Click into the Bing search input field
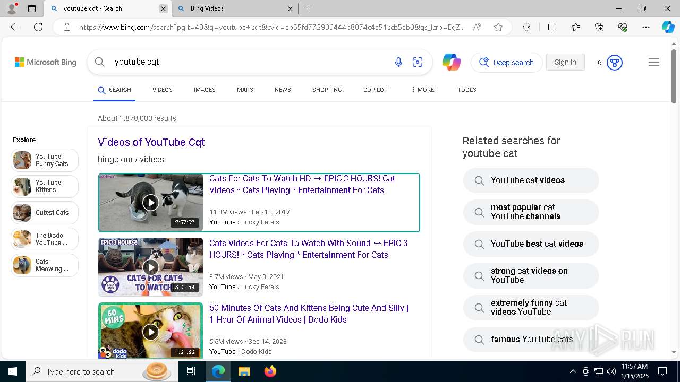The height and width of the screenshot is (382, 680). 250,62
